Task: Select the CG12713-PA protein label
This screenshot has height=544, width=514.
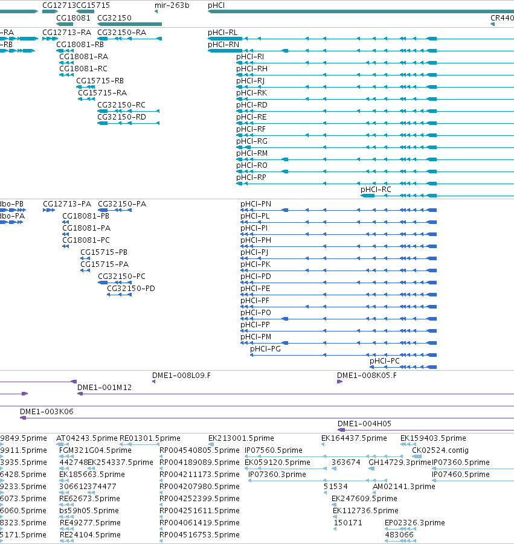Action: 67,204
